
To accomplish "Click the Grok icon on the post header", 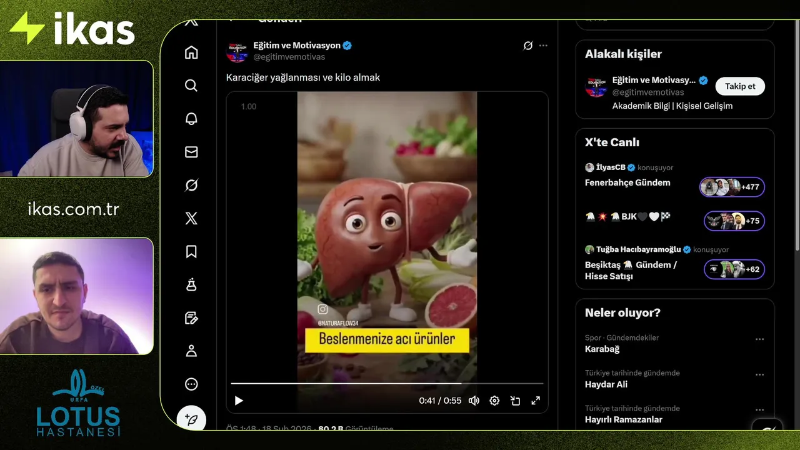I will point(528,46).
